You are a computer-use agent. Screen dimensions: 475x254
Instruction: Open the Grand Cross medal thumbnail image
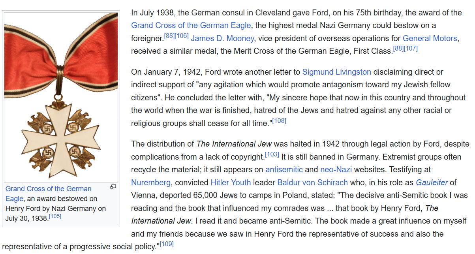click(61, 97)
